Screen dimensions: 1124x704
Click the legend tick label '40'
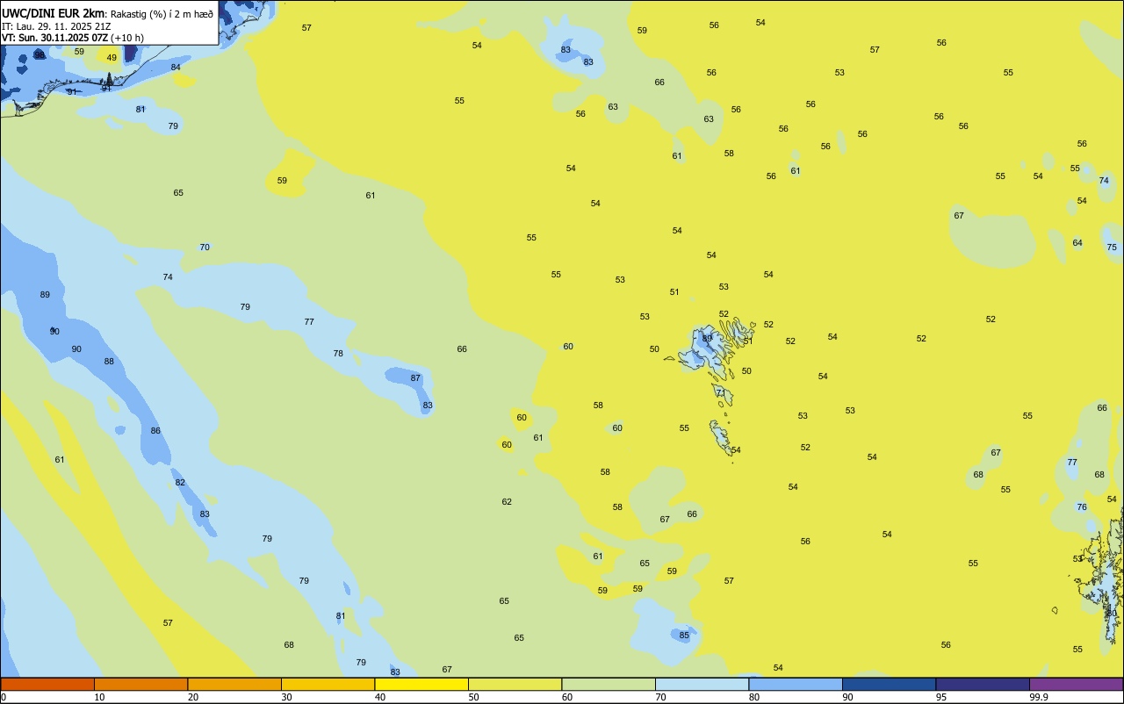380,697
